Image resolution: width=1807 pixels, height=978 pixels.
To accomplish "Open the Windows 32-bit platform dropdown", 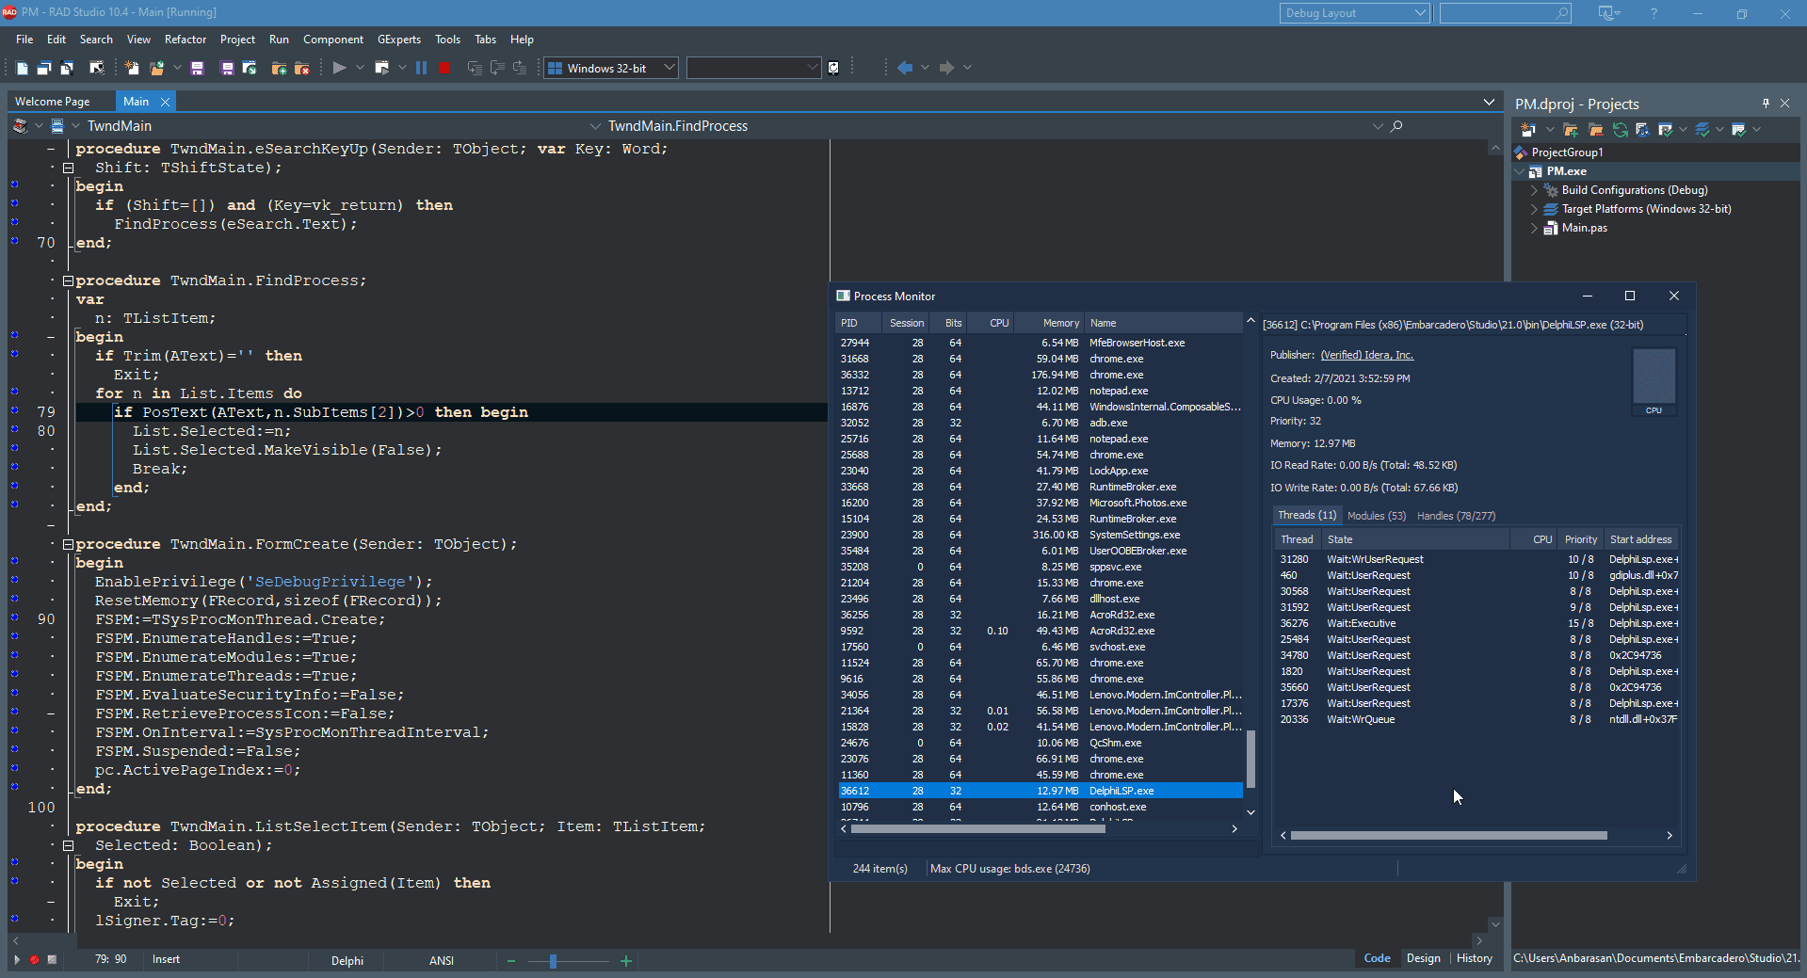I will (x=669, y=68).
